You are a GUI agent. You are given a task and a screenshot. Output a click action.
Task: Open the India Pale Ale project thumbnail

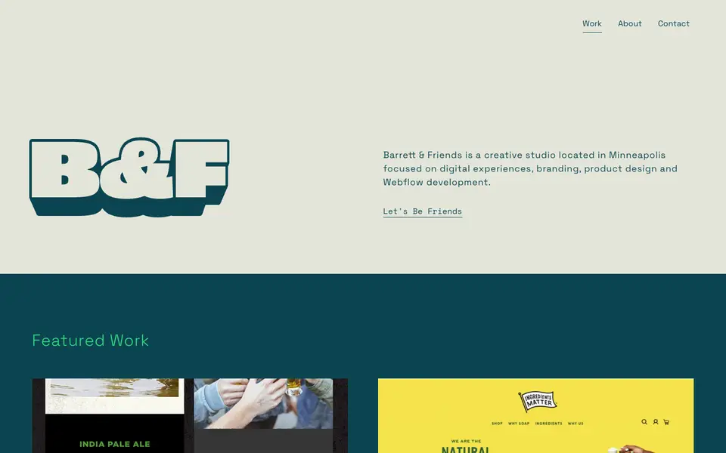pyautogui.click(x=190, y=415)
